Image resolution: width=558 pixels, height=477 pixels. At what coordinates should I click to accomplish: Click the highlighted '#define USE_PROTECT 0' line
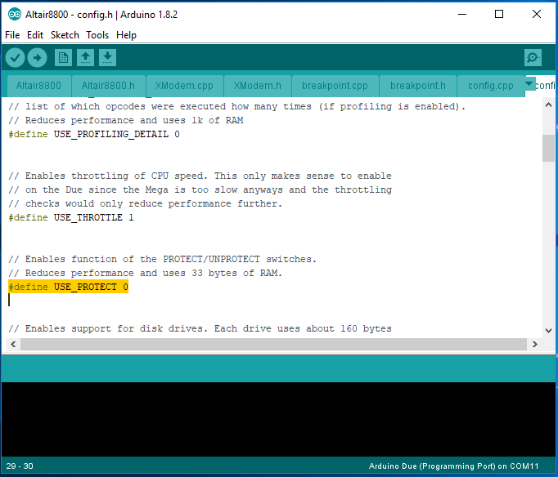point(69,287)
